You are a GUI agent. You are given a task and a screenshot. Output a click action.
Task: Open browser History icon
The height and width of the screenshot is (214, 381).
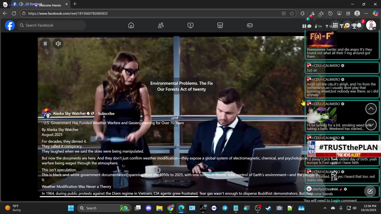point(330,13)
